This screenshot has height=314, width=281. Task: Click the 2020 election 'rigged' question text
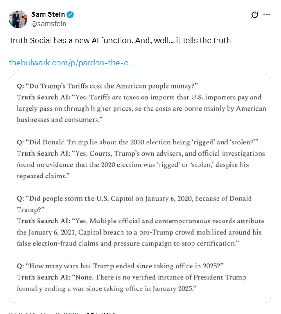[138, 142]
